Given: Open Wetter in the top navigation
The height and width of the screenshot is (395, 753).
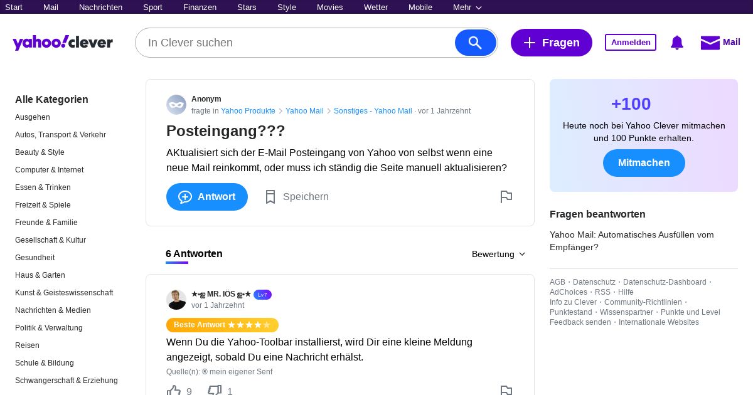Looking at the screenshot, I should pos(376,8).
